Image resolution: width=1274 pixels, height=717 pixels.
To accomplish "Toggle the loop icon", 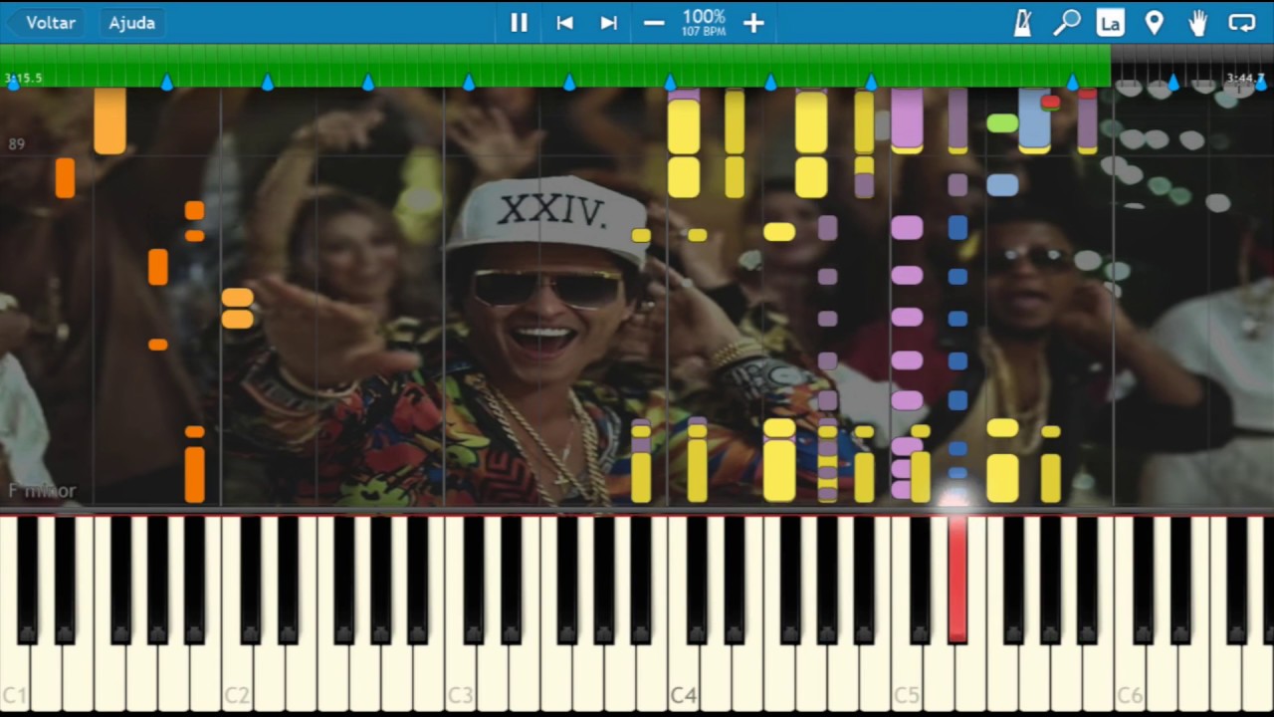I will click(1242, 23).
